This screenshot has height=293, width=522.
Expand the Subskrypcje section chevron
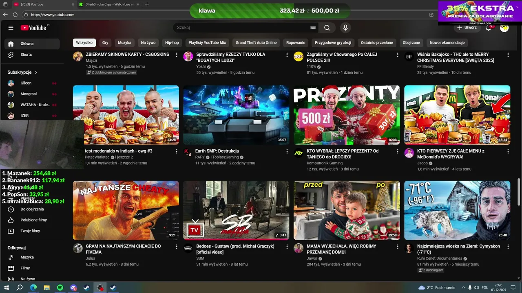click(36, 72)
